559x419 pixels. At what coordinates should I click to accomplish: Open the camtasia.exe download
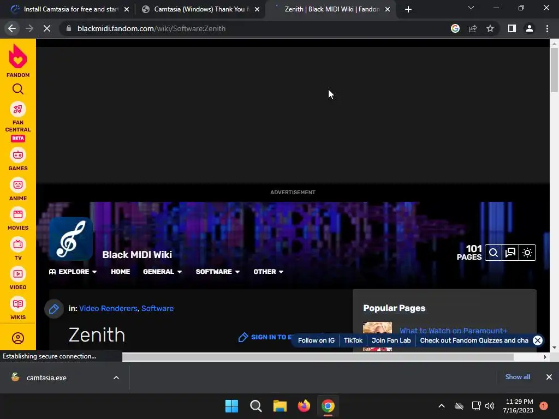(46, 378)
